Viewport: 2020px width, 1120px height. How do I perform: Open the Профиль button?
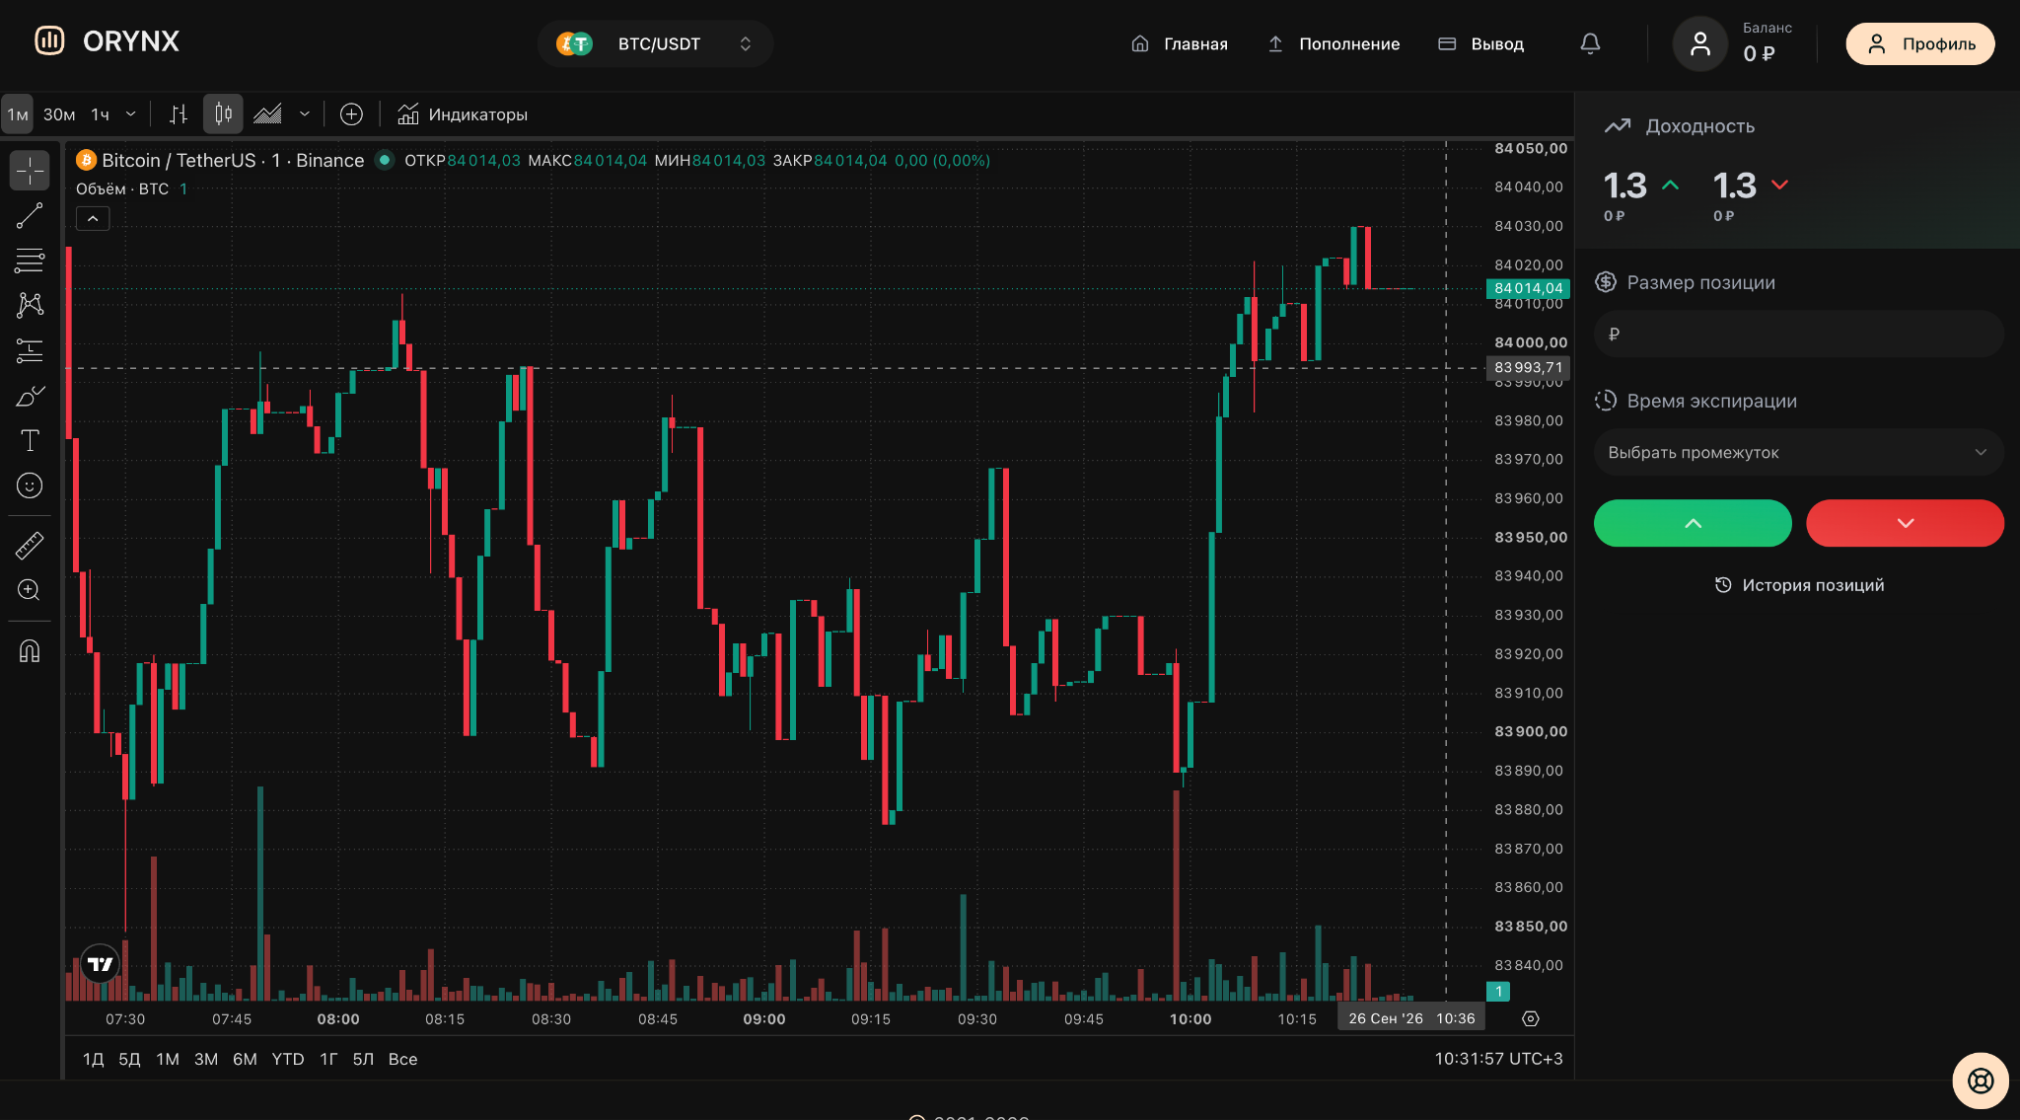(1920, 43)
